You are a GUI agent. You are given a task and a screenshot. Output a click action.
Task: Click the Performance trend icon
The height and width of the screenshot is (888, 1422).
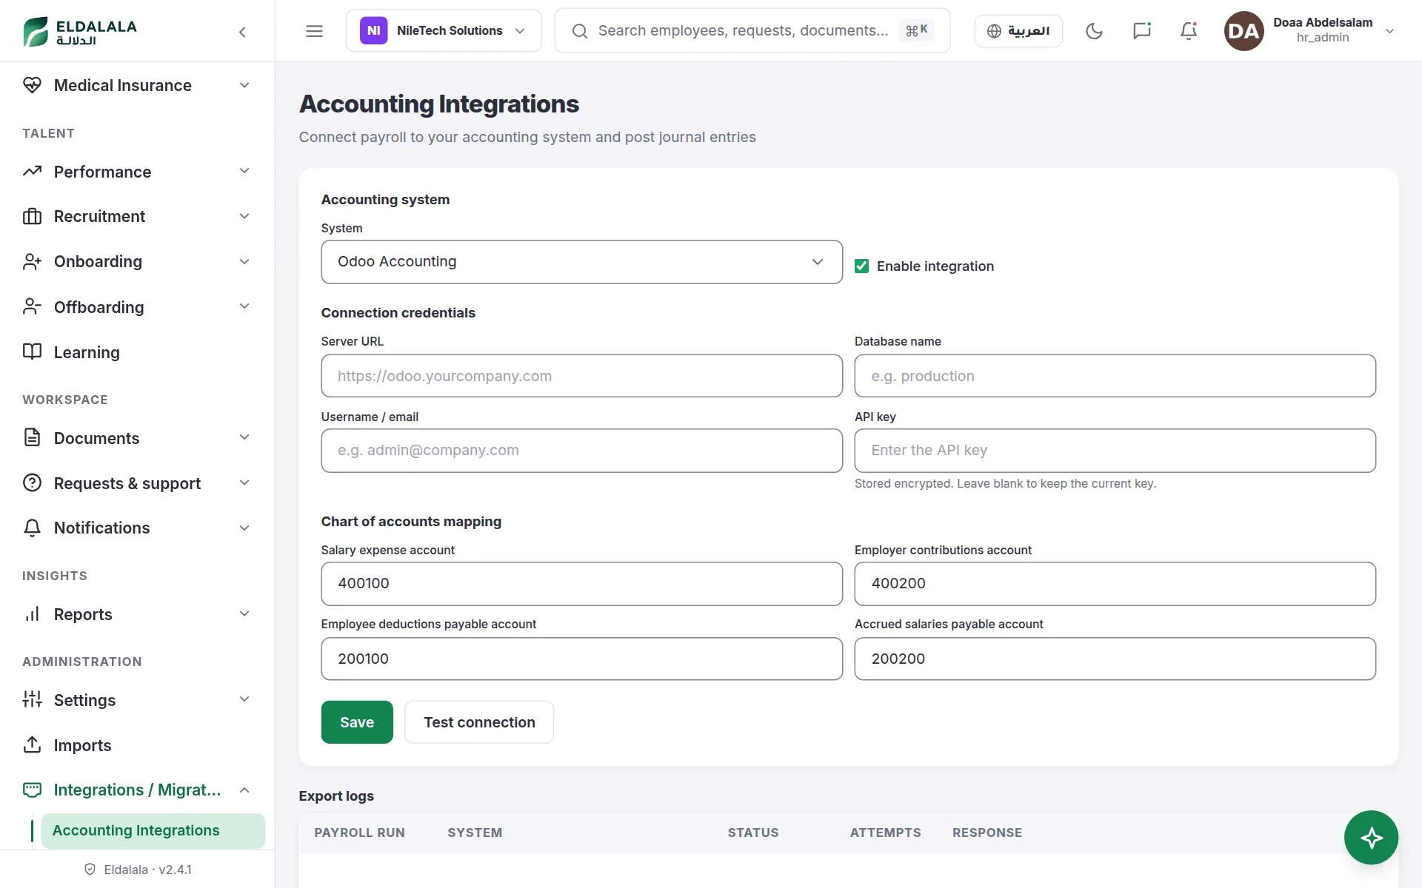click(32, 172)
